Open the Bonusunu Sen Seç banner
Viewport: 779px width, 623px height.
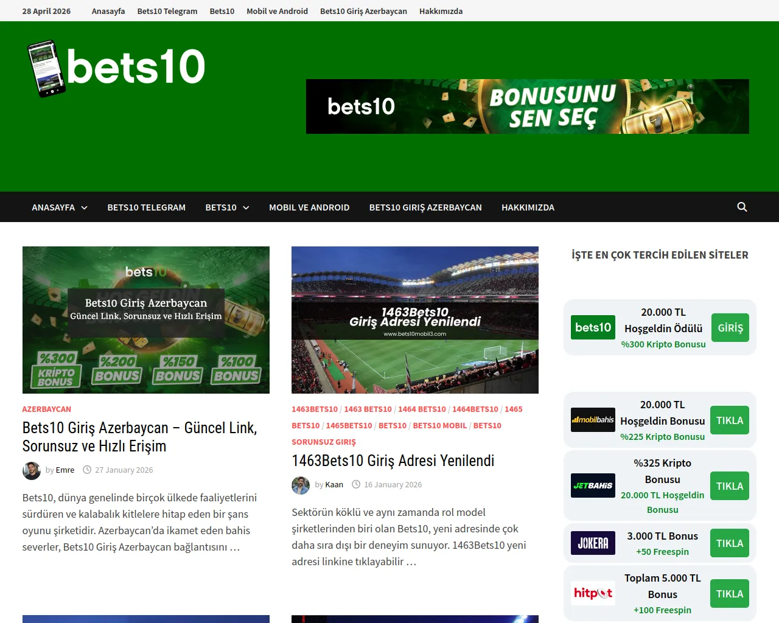click(x=528, y=106)
